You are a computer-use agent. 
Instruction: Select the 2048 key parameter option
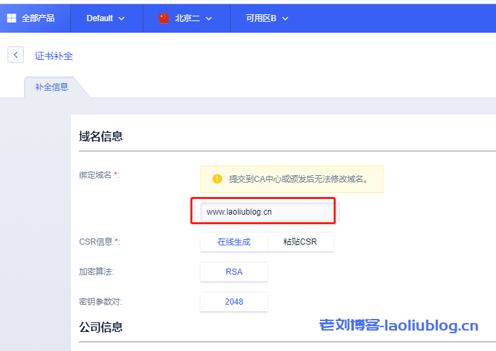coord(234,302)
